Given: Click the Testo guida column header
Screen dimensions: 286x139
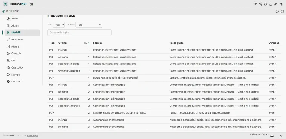Looking at the screenshot, I should 176,43.
